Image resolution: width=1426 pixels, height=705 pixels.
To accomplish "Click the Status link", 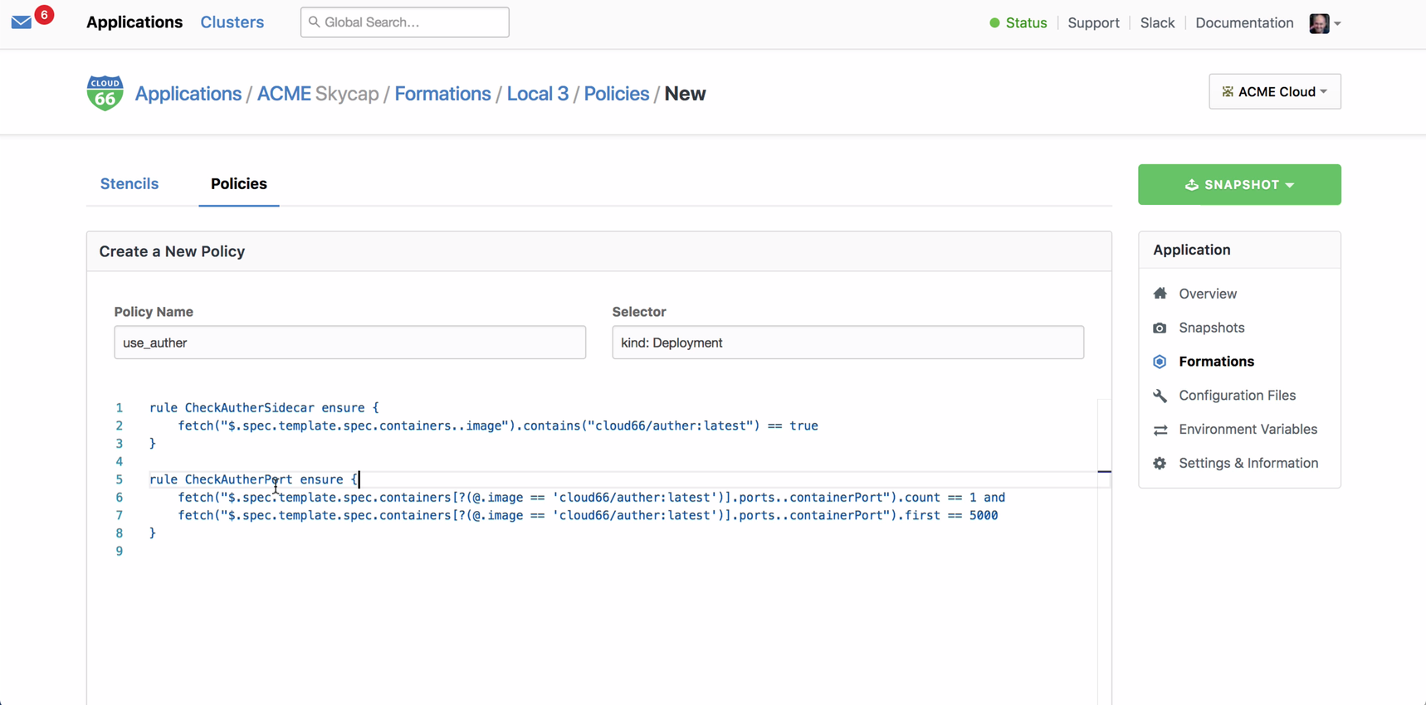I will 1026,23.
